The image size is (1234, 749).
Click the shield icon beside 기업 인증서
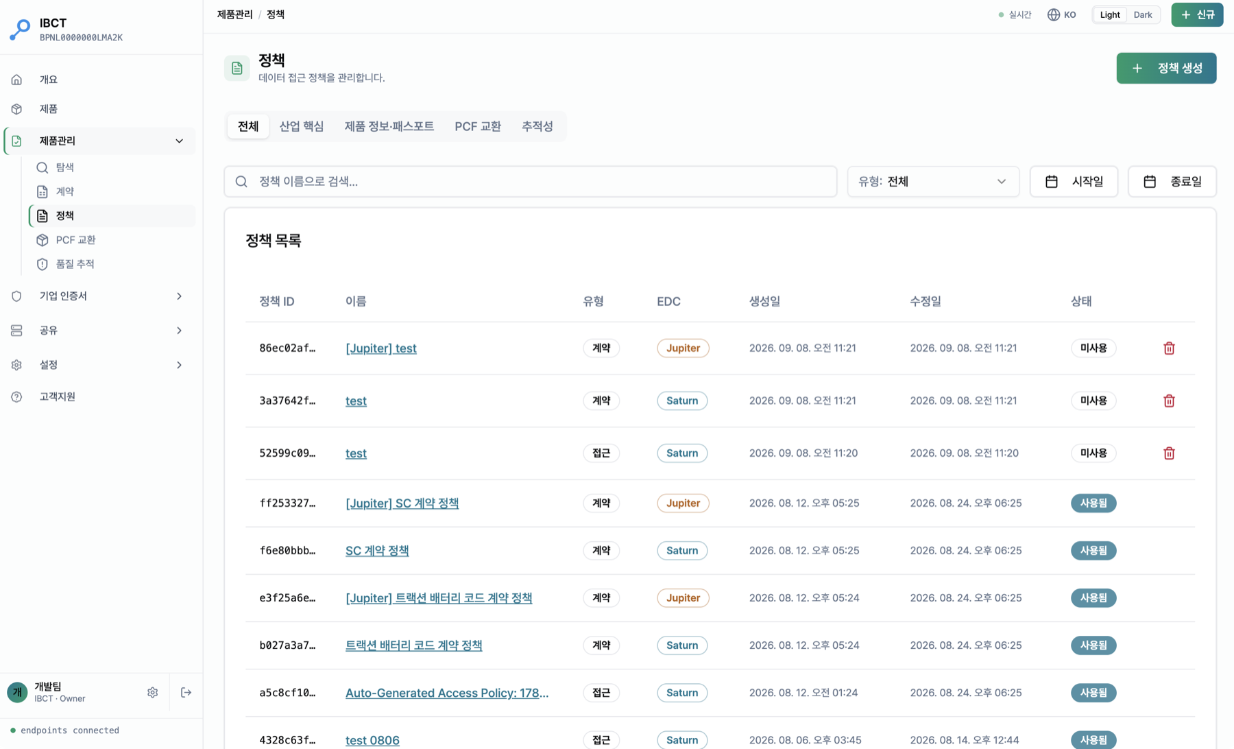[16, 296]
